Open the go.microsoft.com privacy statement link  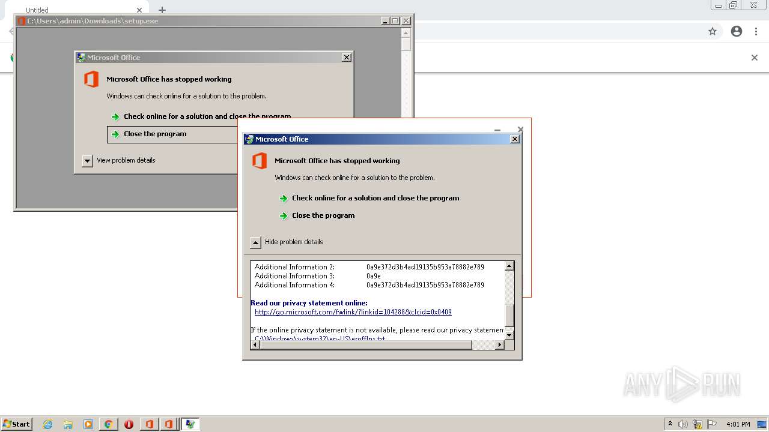(x=353, y=312)
